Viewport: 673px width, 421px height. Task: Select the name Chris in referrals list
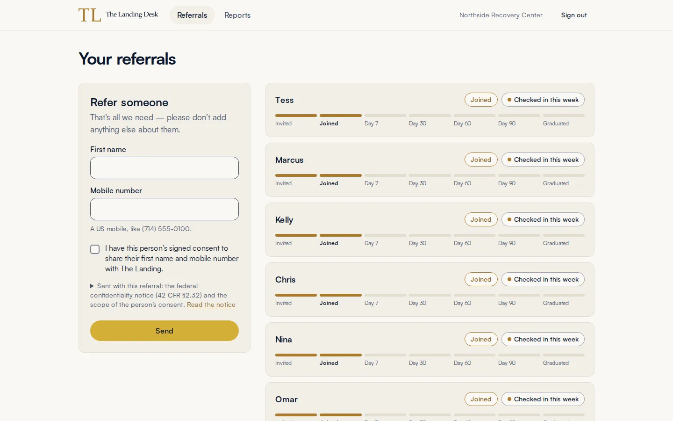pyautogui.click(x=286, y=280)
